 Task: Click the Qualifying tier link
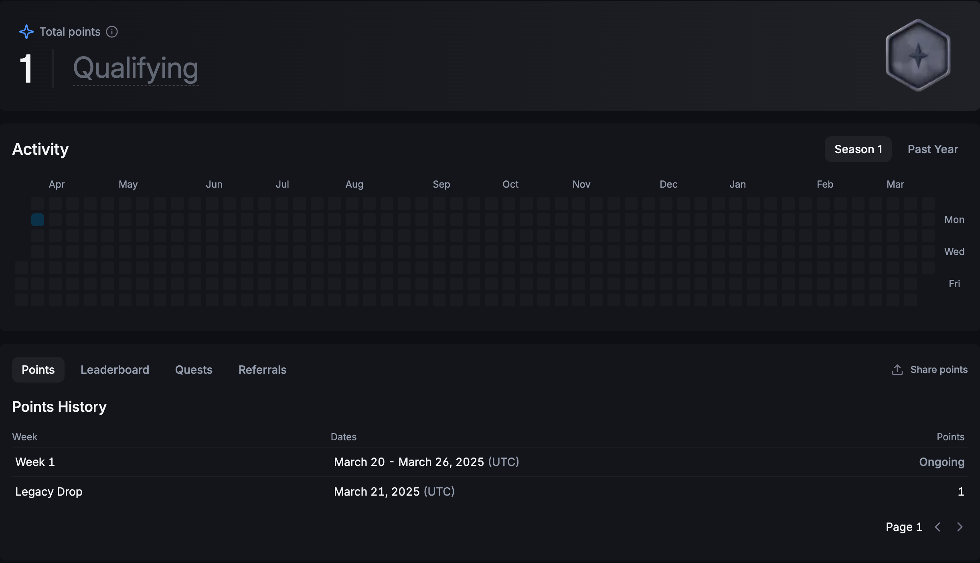point(136,68)
